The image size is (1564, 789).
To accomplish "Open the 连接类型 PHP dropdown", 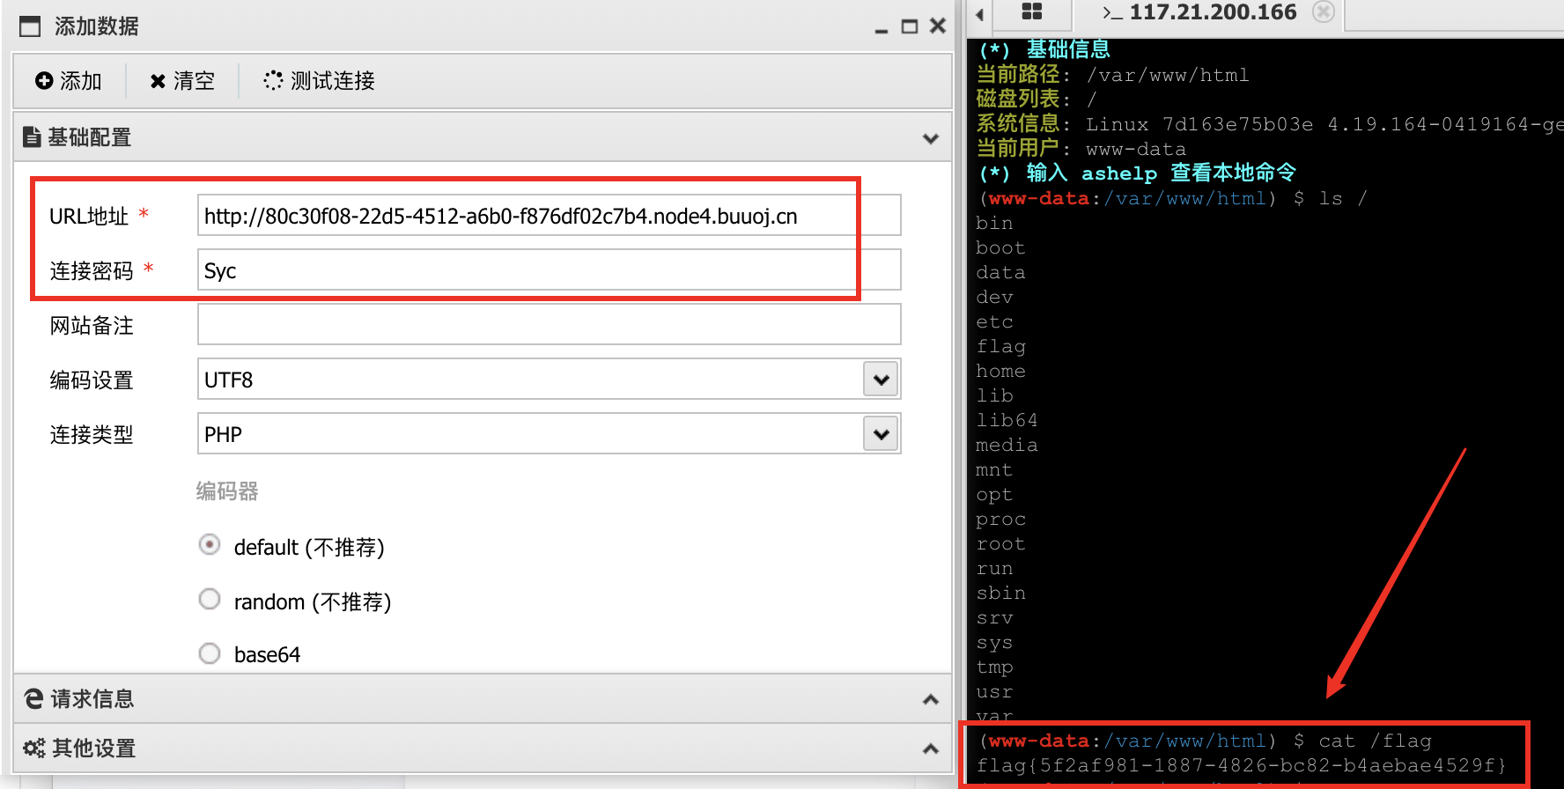I will pyautogui.click(x=550, y=434).
